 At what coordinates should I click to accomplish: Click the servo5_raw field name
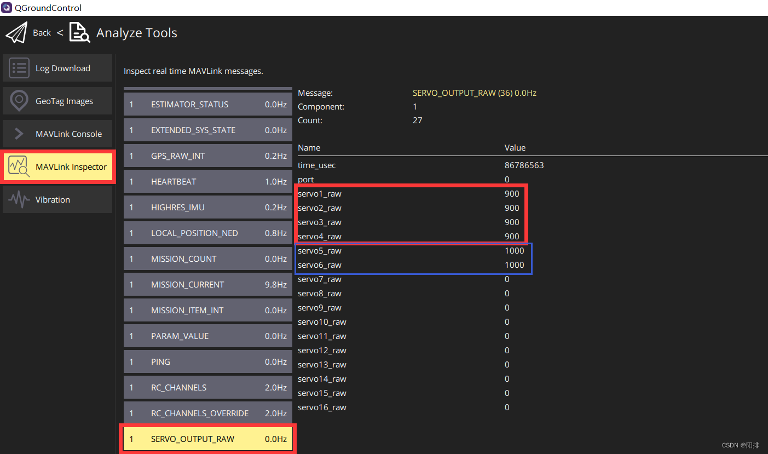(x=320, y=251)
